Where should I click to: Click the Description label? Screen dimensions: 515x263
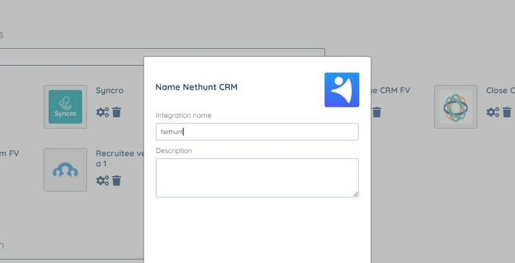point(174,151)
